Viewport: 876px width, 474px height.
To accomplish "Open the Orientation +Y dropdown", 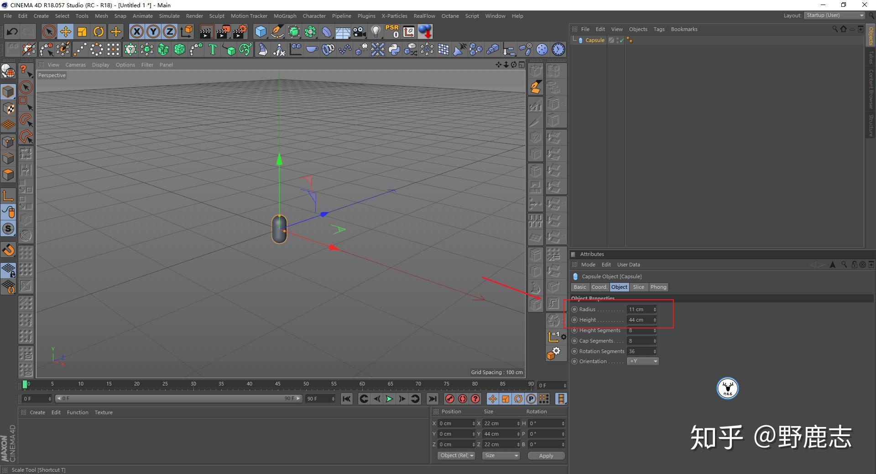I will [643, 361].
